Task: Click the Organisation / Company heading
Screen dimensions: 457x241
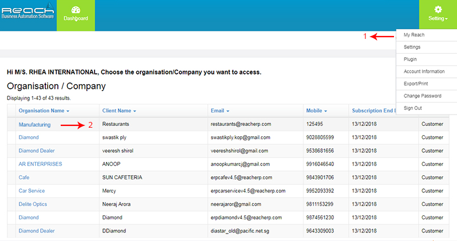Action: 56,86
